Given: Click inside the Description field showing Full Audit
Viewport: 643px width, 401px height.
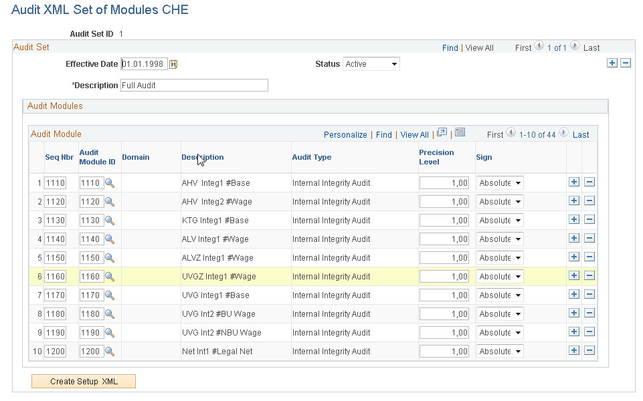Looking at the screenshot, I should 194,85.
